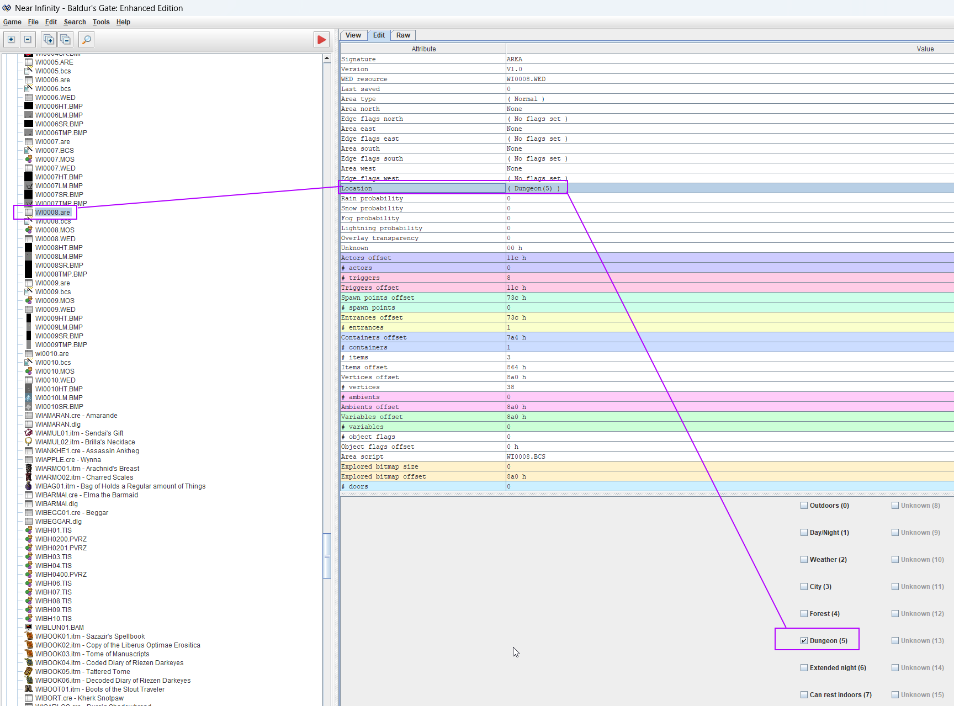The height and width of the screenshot is (706, 954).
Task: Tick the City (3) checkbox
Action: [804, 586]
